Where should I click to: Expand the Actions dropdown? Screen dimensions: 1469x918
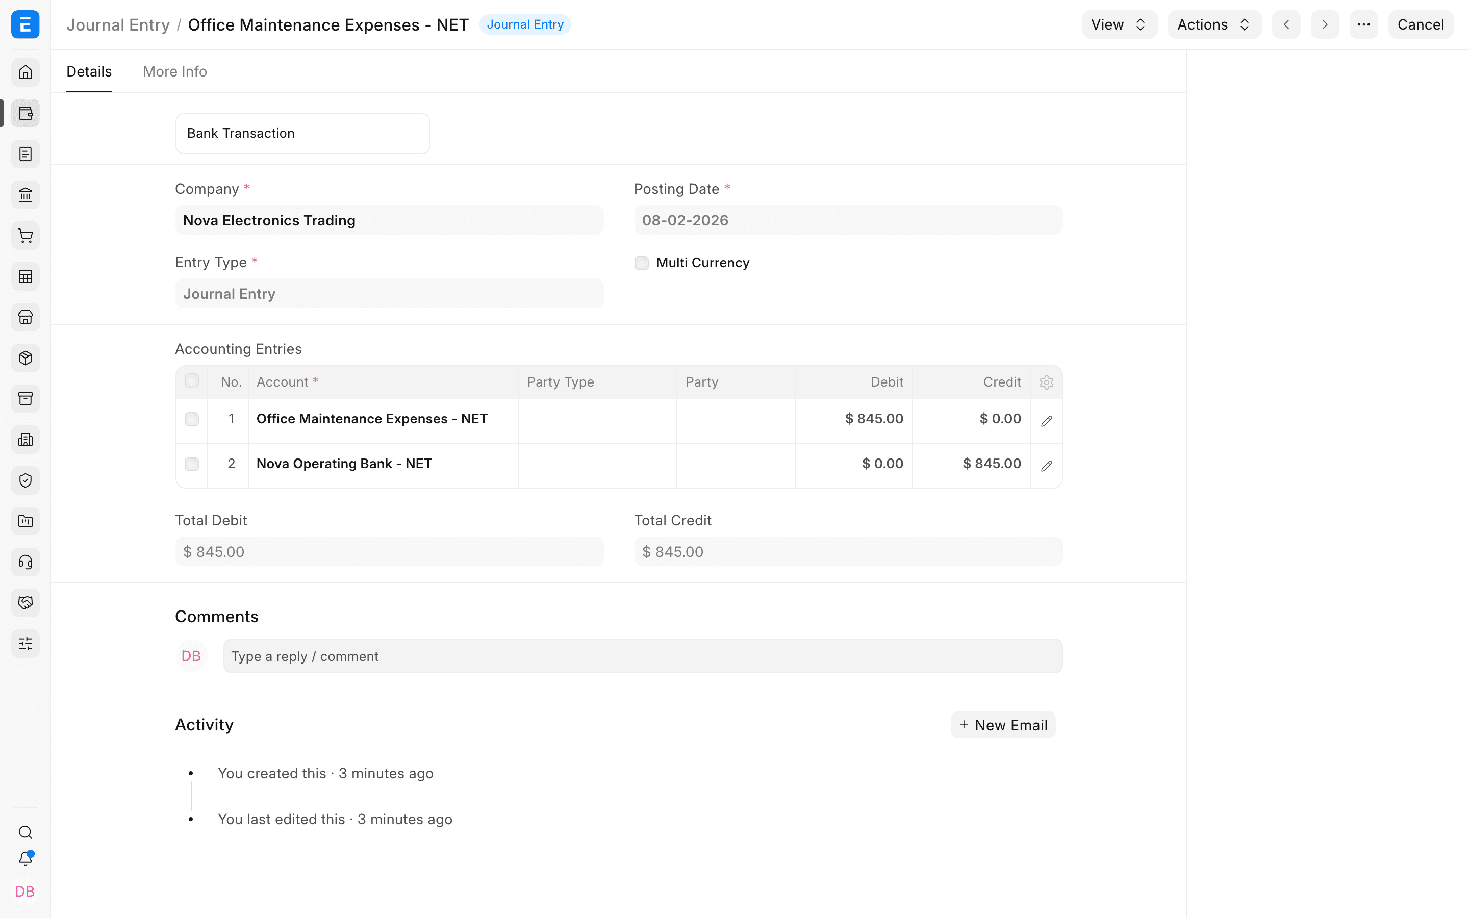(1214, 24)
